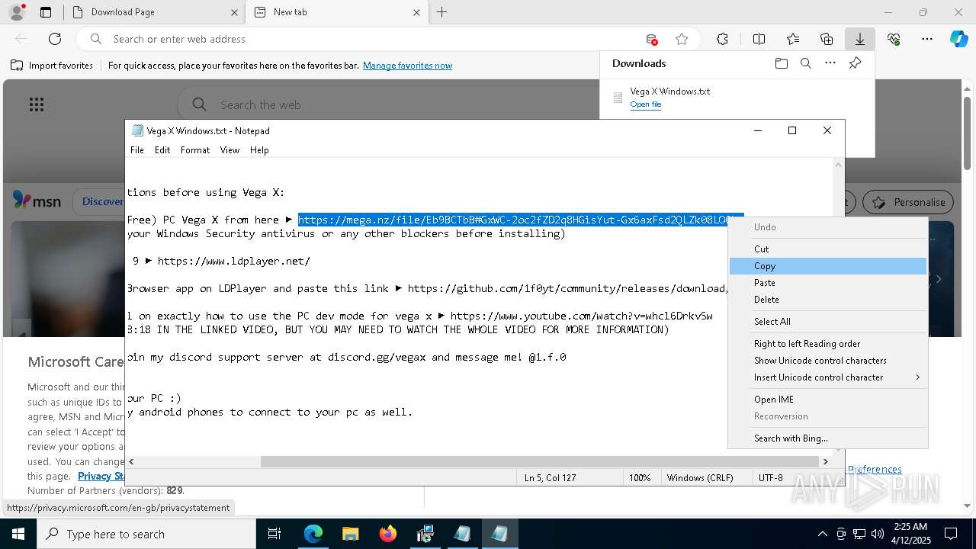
Task: Launch Copilot sidebar icon
Action: coord(958,39)
